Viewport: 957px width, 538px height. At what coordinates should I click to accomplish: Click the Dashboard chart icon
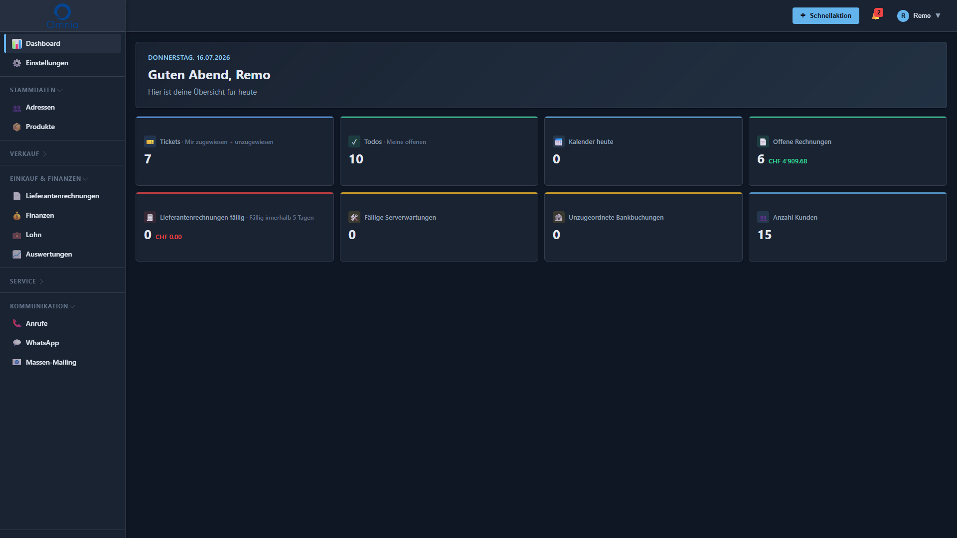(17, 44)
